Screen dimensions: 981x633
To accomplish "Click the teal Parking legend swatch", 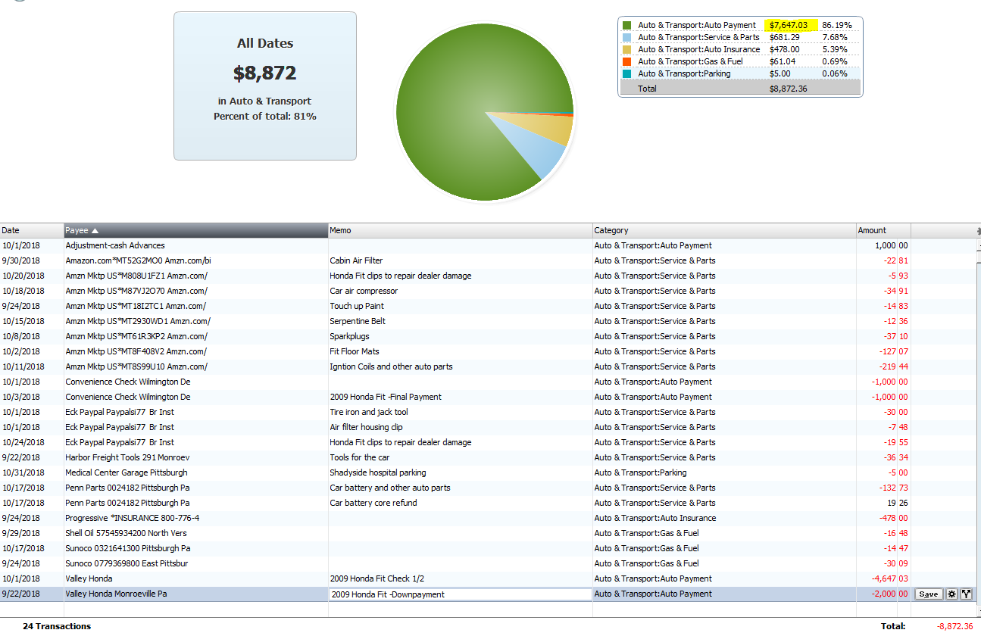I will (x=626, y=73).
